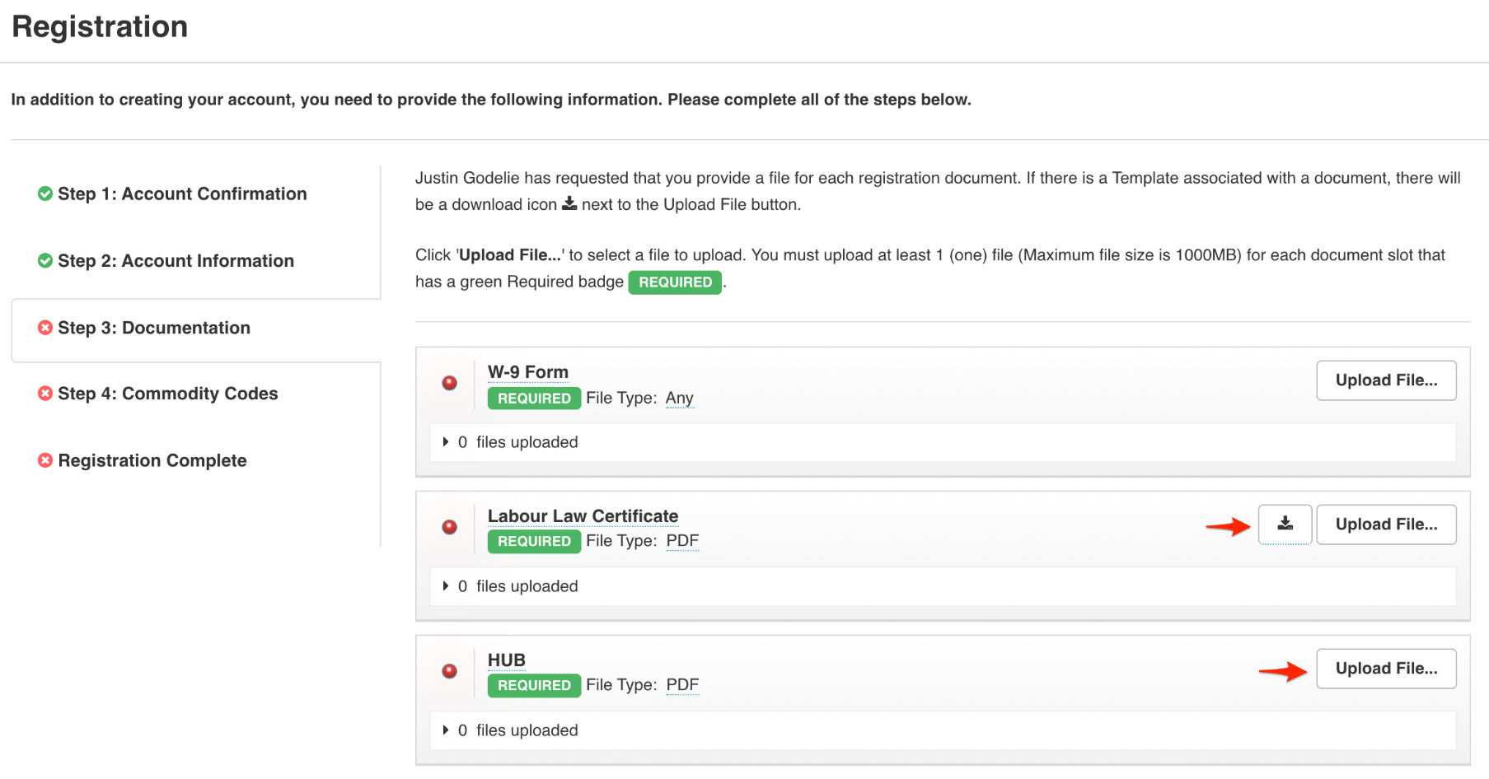
Task: Upload a file for the W-9 Form
Action: coord(1386,380)
